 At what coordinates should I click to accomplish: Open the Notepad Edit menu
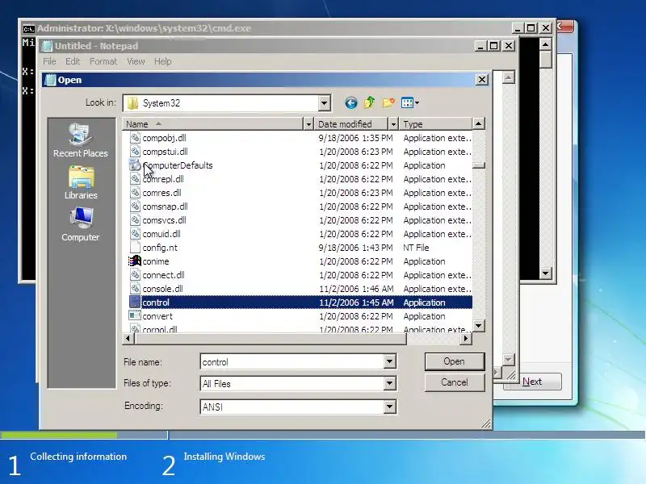coord(73,61)
